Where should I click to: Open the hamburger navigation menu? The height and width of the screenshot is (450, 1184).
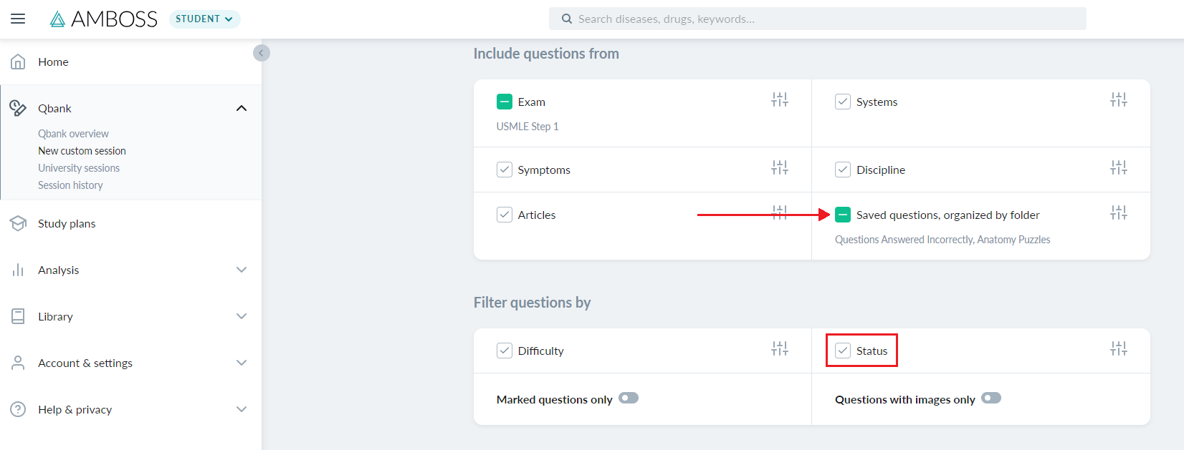pyautogui.click(x=18, y=19)
